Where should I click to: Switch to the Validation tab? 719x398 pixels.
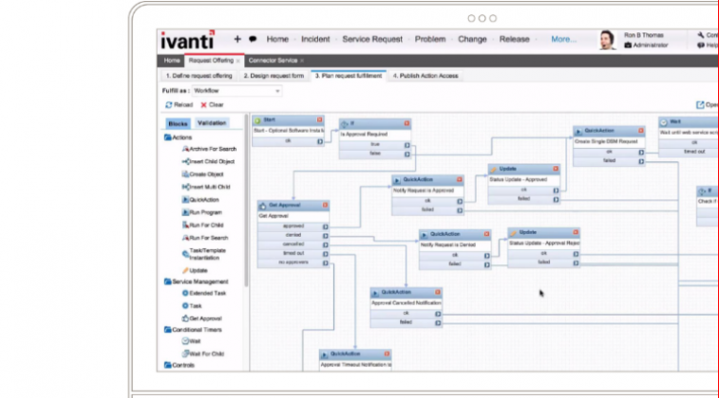coord(212,123)
